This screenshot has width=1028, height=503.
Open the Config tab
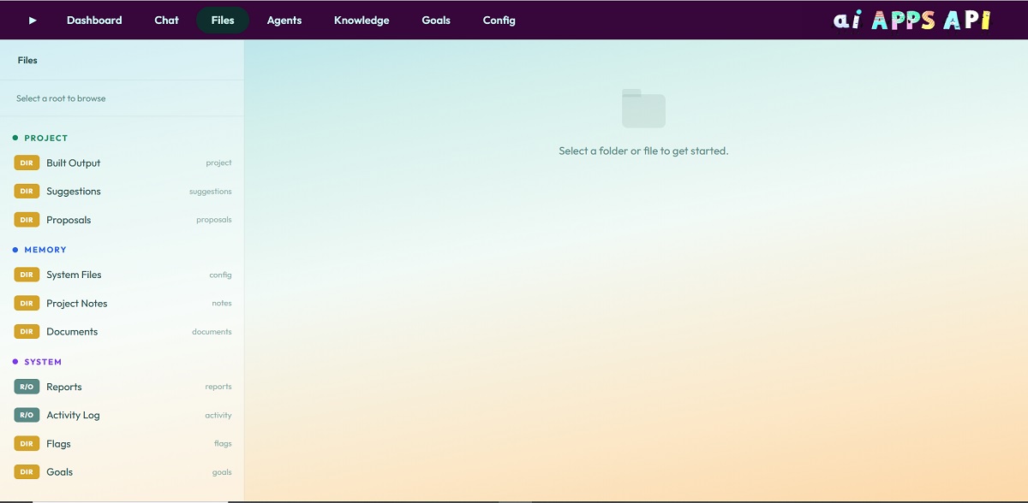click(x=499, y=21)
